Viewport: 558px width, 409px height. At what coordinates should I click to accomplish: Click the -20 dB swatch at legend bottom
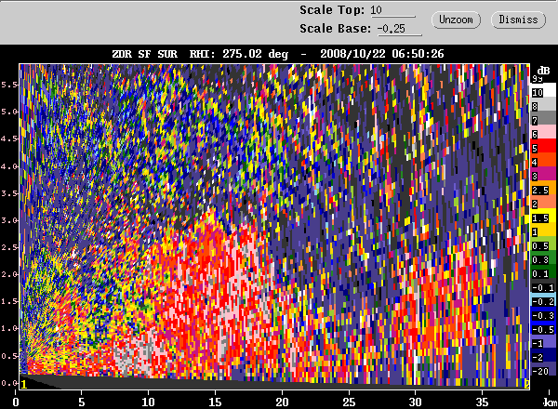click(x=537, y=371)
